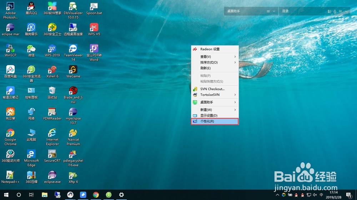This screenshot has width=357, height=200.
Task: Expand 桌面助手 context submenu
Action: [x=215, y=102]
